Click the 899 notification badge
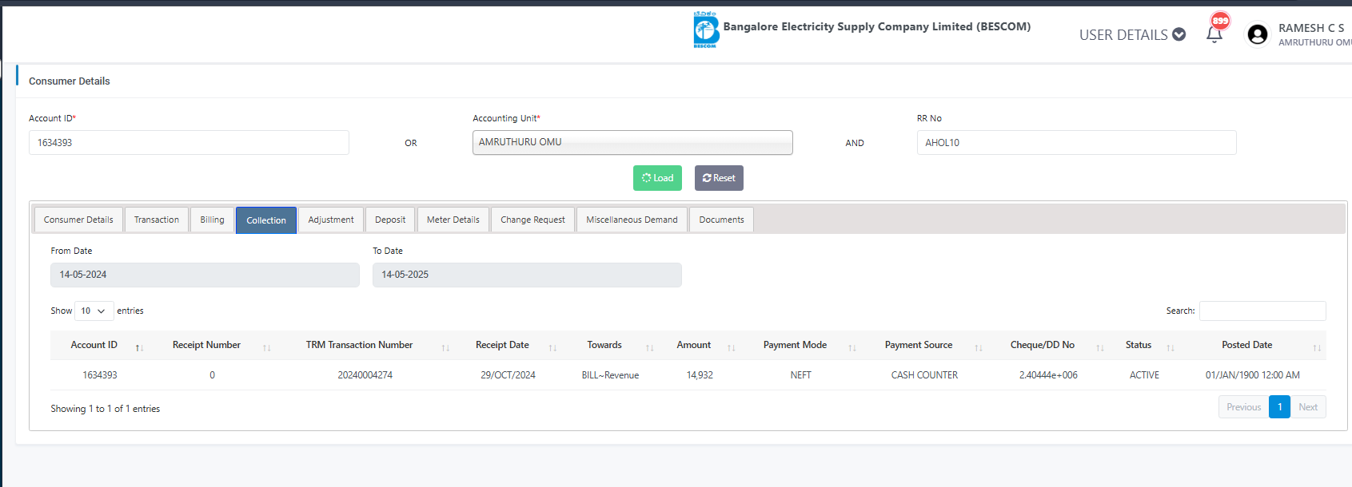1352x487 pixels. [x=1220, y=21]
